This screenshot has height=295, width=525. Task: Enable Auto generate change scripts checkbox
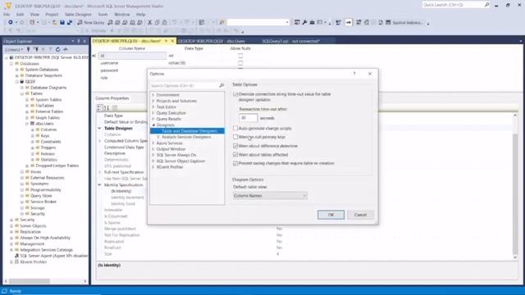[x=235, y=128]
